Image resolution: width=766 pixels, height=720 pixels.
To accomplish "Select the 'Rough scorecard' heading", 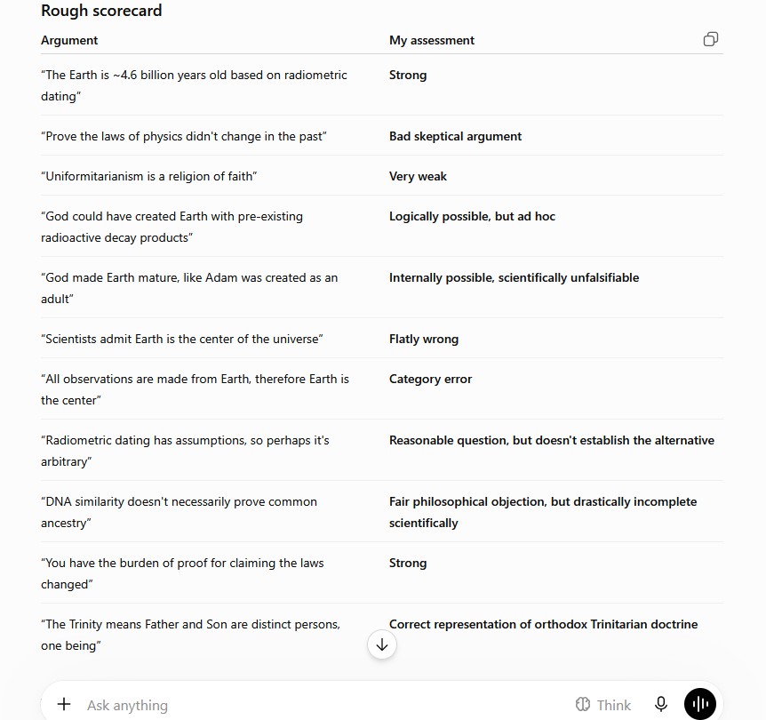I will click(x=101, y=11).
